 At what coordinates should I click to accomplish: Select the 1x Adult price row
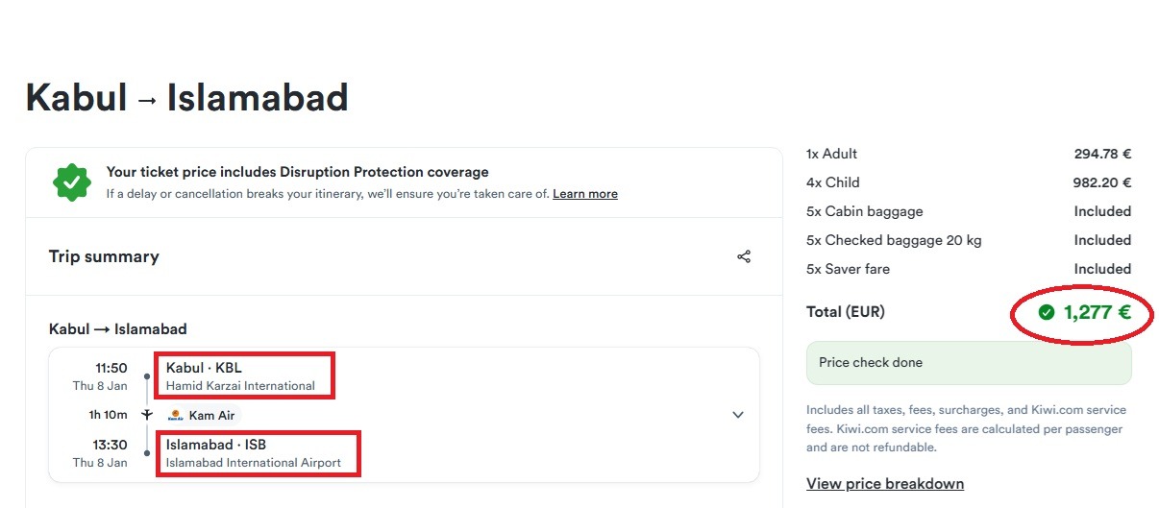pyautogui.click(x=969, y=154)
